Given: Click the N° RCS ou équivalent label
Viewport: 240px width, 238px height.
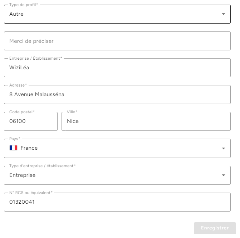Looking at the screenshot, I should click(31, 193).
